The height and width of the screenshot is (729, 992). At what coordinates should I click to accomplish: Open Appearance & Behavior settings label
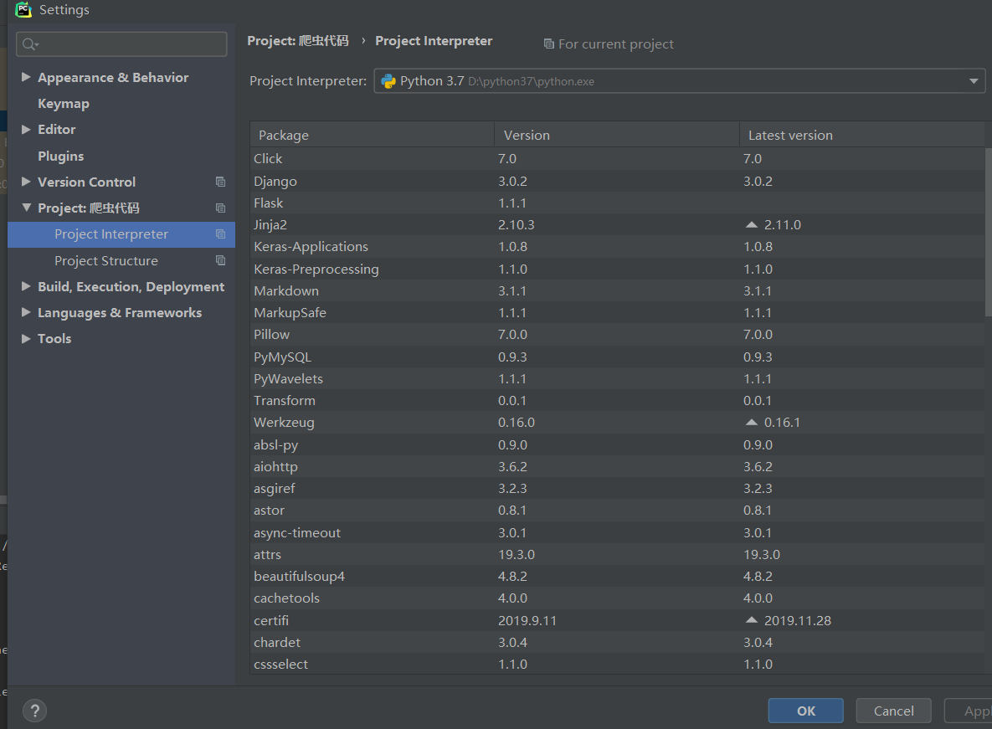pyautogui.click(x=113, y=77)
